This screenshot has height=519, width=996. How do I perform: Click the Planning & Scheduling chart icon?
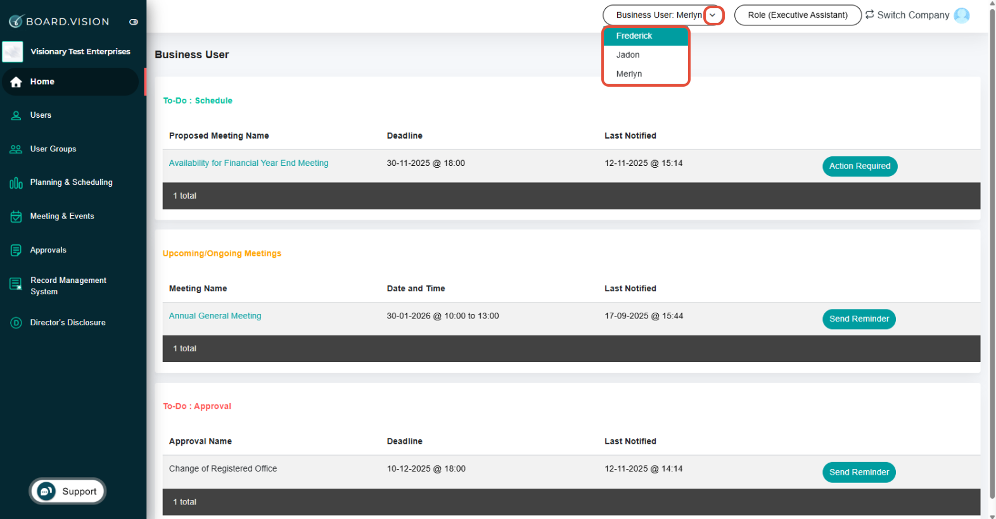(x=16, y=183)
